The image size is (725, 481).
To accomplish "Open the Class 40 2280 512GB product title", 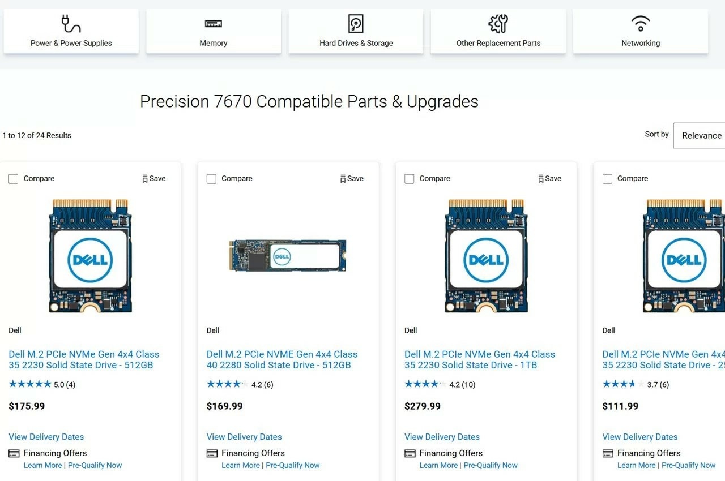I will (x=282, y=360).
